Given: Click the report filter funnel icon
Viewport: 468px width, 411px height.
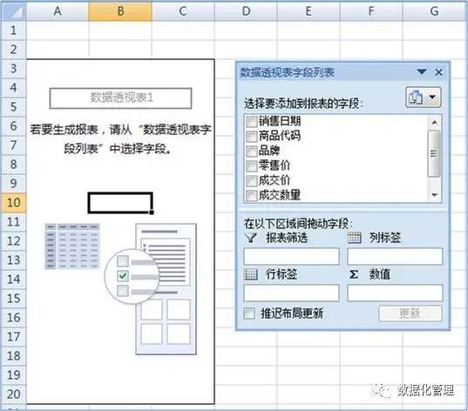Looking at the screenshot, I should [251, 238].
